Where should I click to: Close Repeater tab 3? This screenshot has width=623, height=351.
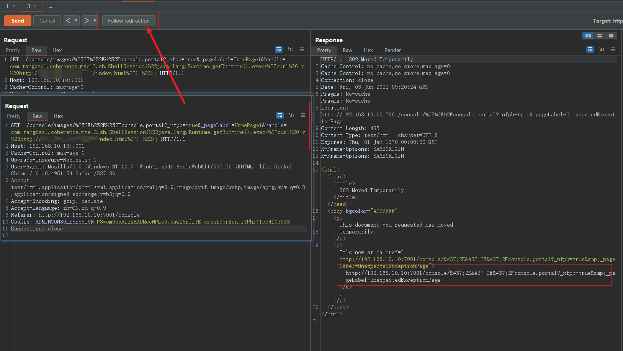pyautogui.click(x=35, y=6)
